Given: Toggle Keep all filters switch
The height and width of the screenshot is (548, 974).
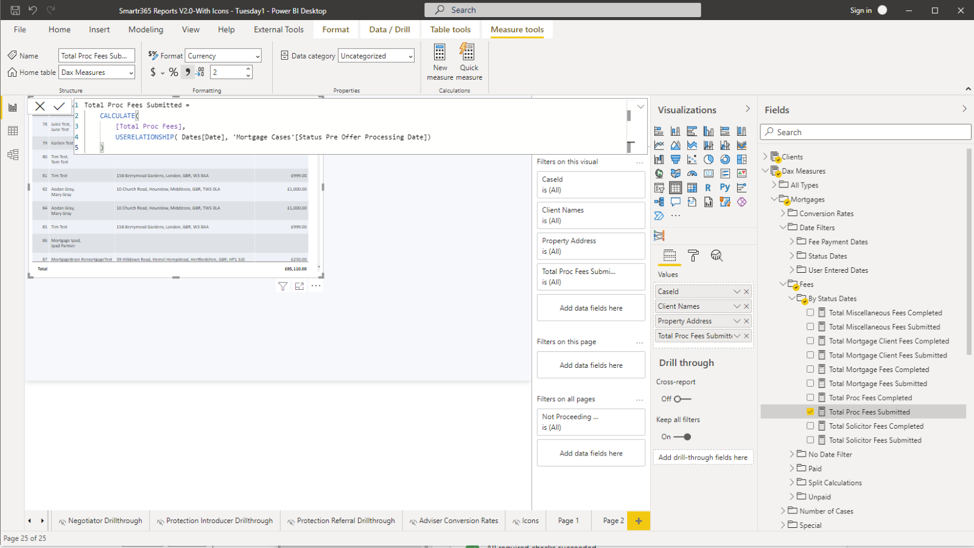Looking at the screenshot, I should point(682,437).
